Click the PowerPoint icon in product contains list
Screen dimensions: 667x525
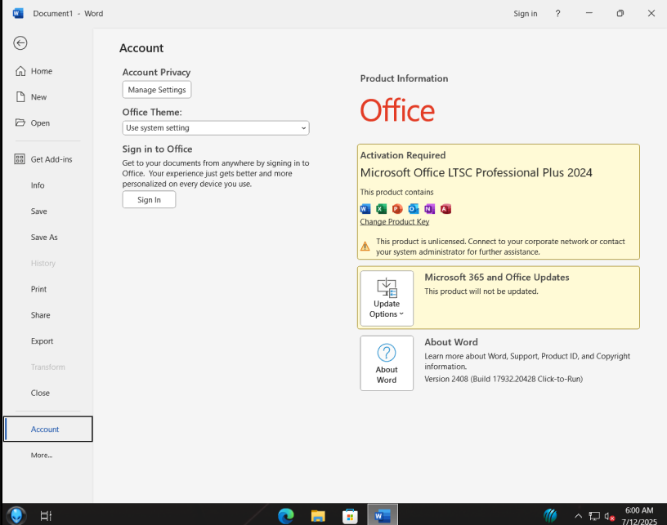(x=397, y=208)
